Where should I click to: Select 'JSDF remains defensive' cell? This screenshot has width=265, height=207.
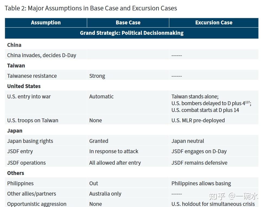199,163
